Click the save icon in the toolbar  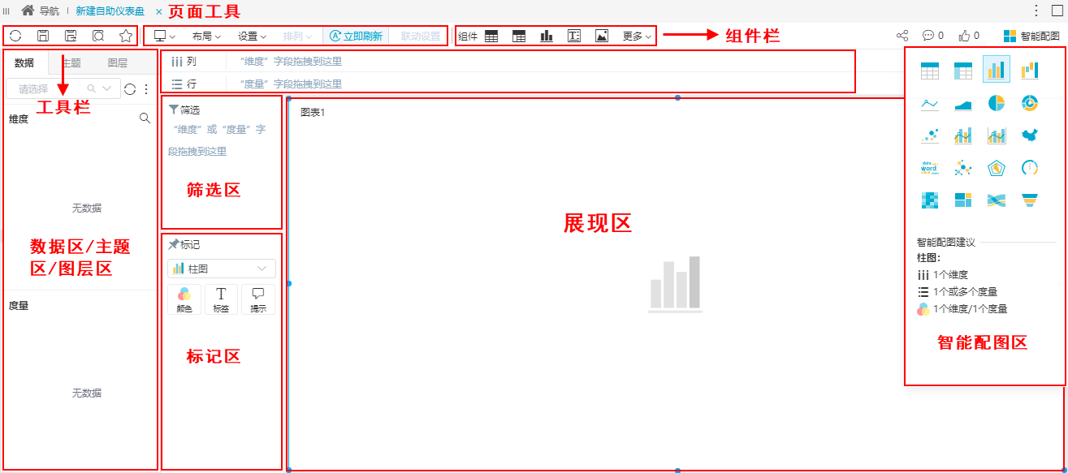(x=43, y=36)
